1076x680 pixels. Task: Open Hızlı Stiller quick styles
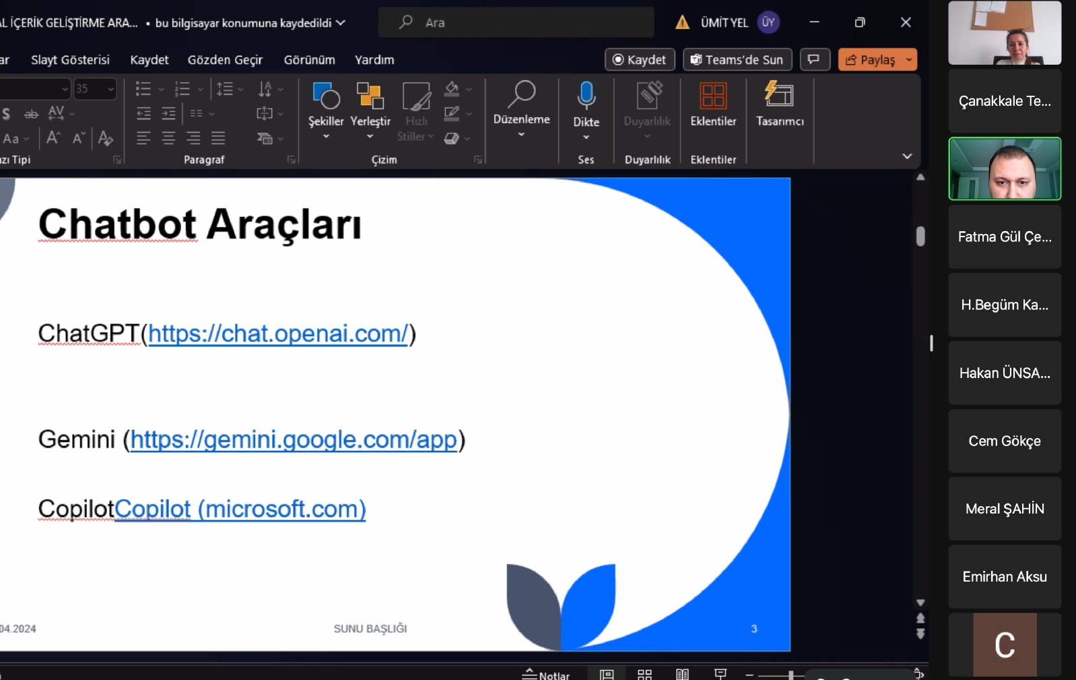pos(415,111)
